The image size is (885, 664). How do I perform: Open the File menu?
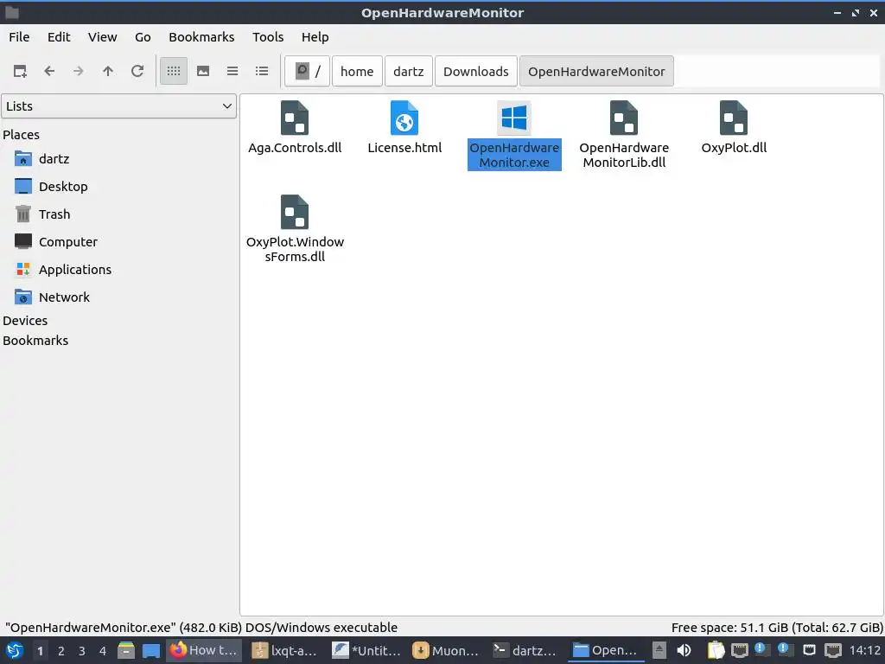click(19, 37)
